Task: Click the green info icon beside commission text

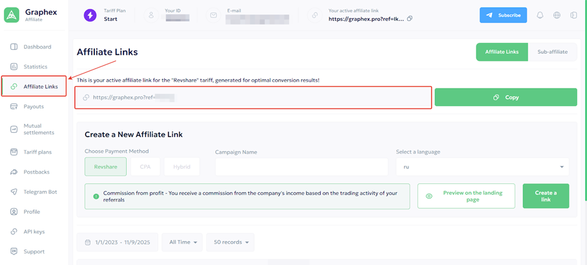Action: 96,196
